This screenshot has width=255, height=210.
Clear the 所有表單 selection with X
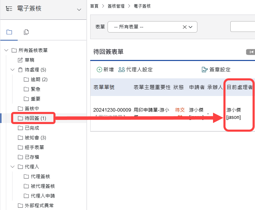185,27
